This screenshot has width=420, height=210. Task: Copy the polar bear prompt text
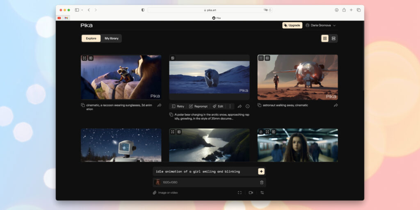(x=171, y=115)
